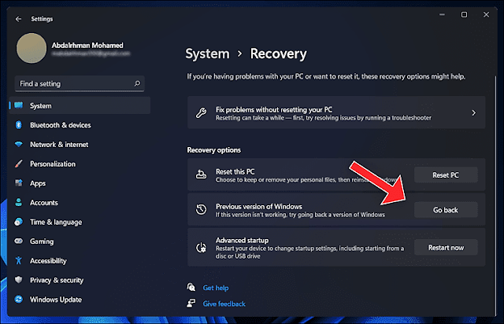Image resolution: width=504 pixels, height=324 pixels.
Task: Open Privacy & security settings
Action: pyautogui.click(x=57, y=280)
